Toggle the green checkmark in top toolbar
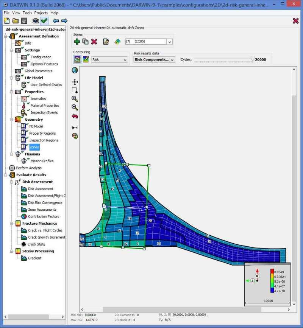 coord(44,21)
